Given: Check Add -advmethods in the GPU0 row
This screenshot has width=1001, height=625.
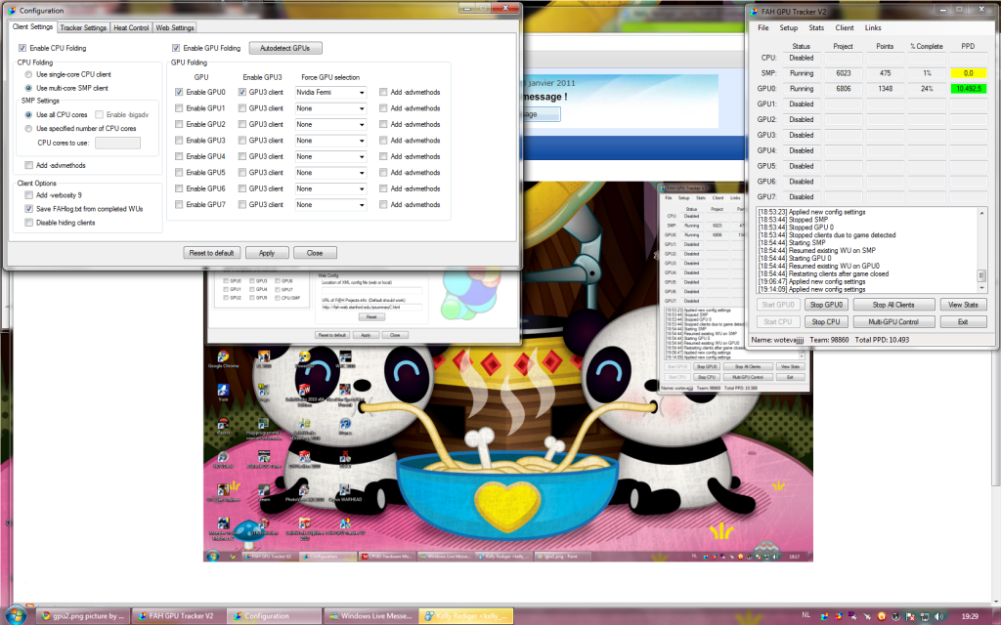Looking at the screenshot, I should click(x=383, y=92).
